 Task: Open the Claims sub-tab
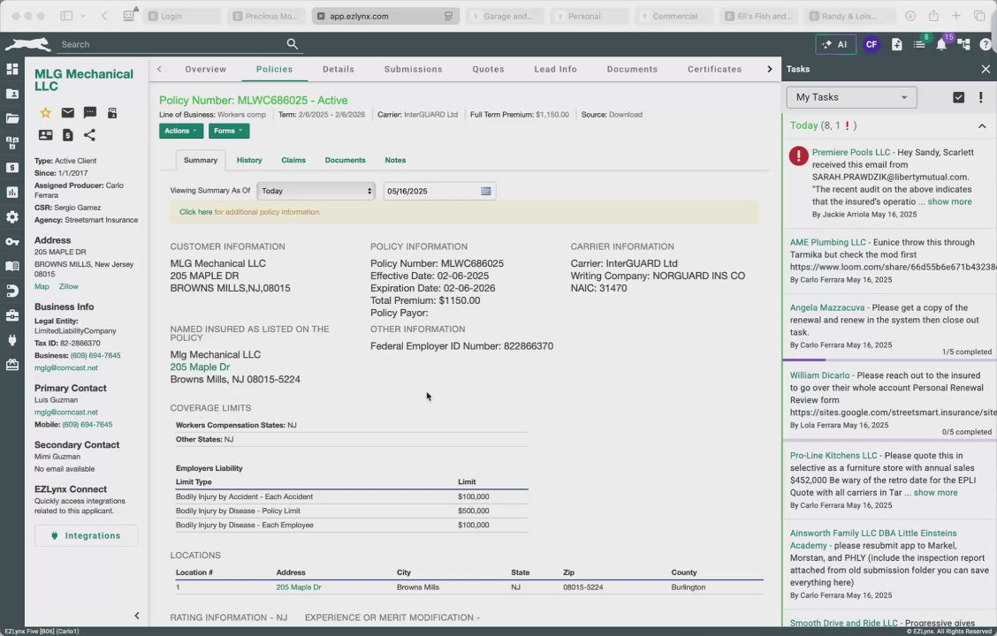coord(293,160)
